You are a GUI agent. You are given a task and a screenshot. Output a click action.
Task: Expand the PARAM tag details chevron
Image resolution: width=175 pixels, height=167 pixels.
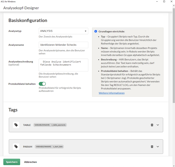[x=158, y=147]
